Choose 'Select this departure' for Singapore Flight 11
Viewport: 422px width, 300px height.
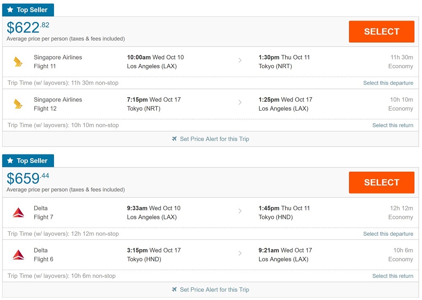(388, 83)
